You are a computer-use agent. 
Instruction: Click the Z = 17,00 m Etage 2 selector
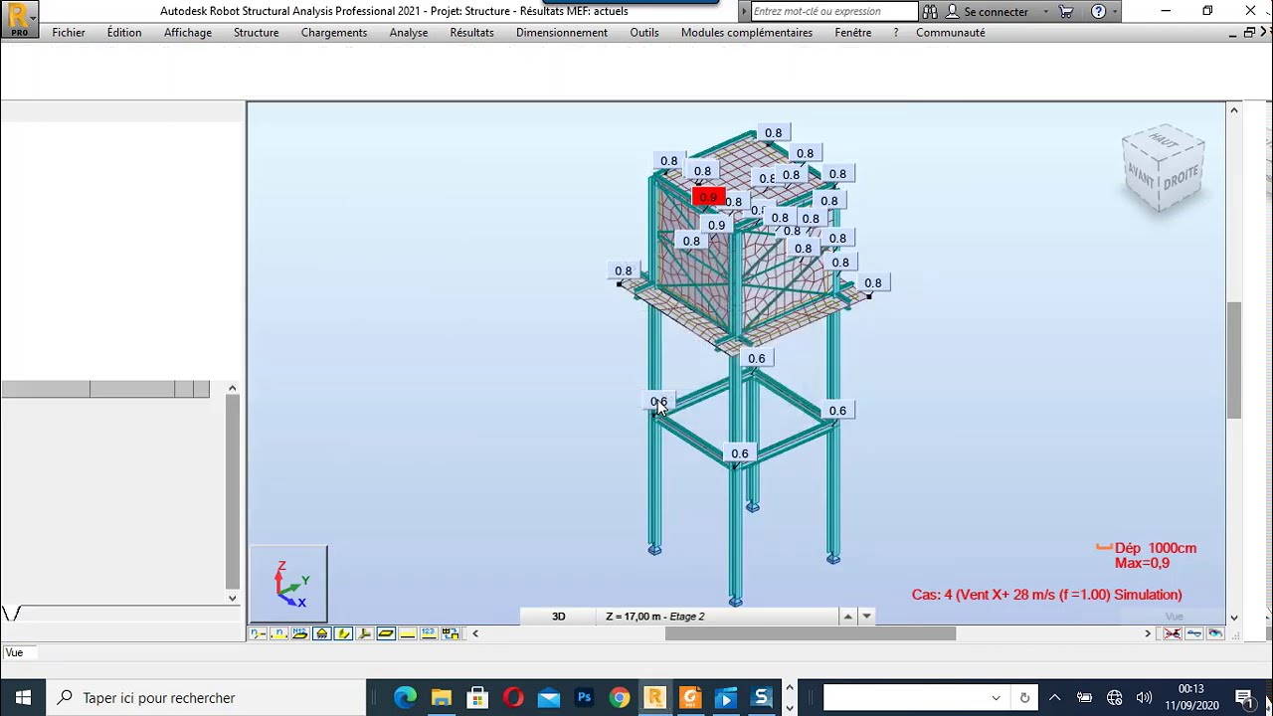(x=719, y=617)
